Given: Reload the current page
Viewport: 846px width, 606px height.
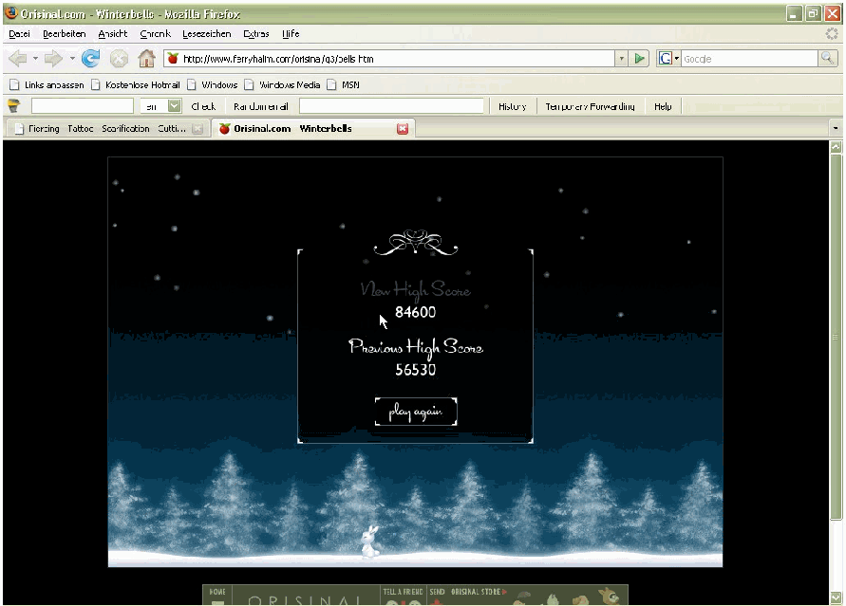Looking at the screenshot, I should click(90, 58).
